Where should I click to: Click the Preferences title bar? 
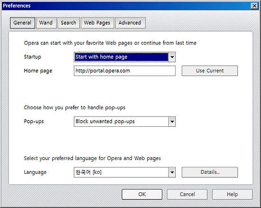(x=127, y=6)
